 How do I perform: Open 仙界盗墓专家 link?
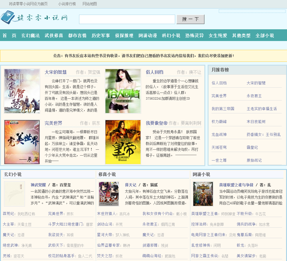pyautogui.click(x=108, y=245)
